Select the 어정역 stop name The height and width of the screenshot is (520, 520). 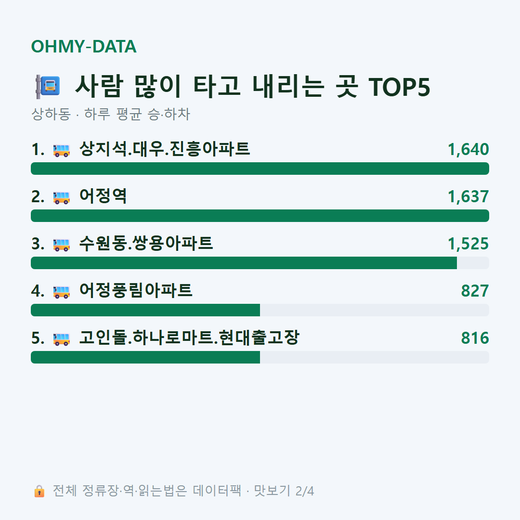point(103,196)
